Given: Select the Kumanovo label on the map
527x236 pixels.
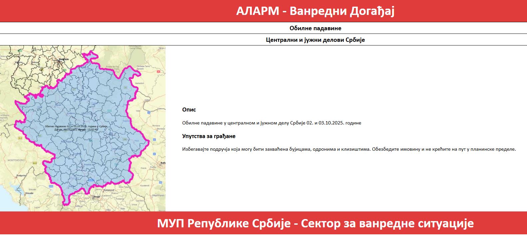Looking at the screenshot, I should (x=109, y=190).
